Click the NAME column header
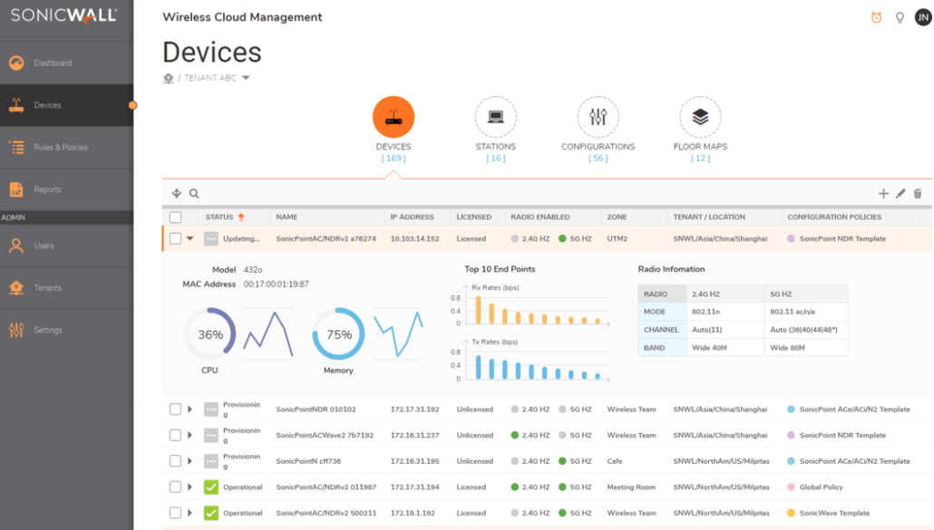 tap(287, 217)
